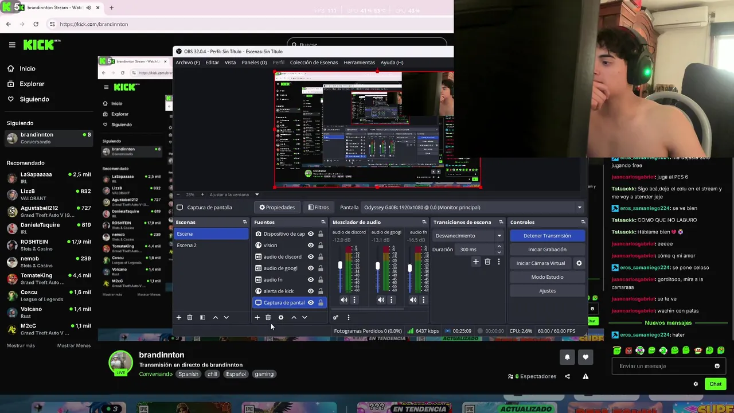Open audio fn options three-dot menu
Screen dimensions: 734x413
(423, 299)
